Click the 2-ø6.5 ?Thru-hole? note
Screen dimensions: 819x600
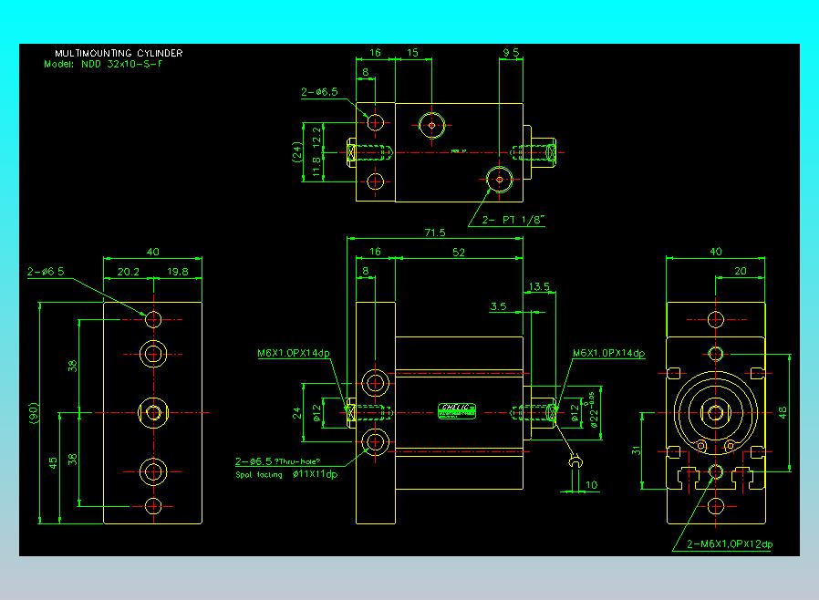pos(277,461)
